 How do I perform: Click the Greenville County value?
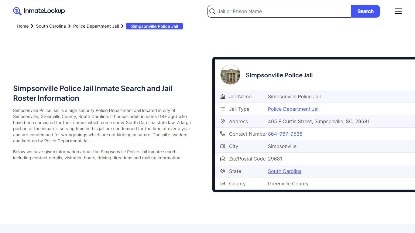[288, 184]
